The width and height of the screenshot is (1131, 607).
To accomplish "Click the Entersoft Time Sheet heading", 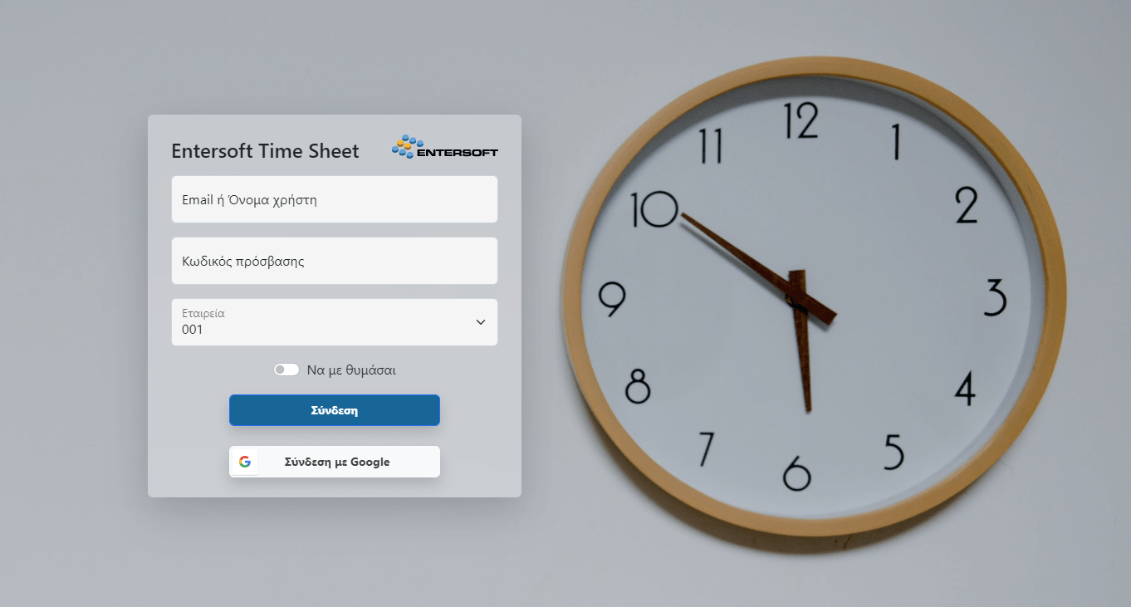I will click(265, 151).
